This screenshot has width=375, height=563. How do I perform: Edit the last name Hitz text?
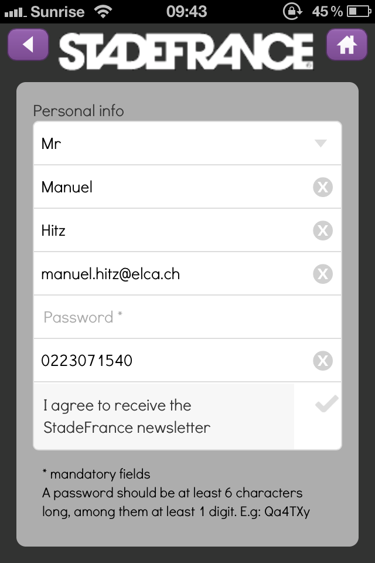[x=53, y=230]
